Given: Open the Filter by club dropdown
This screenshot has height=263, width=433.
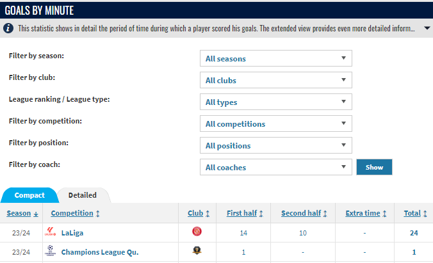Looking at the screenshot, I should [275, 81].
